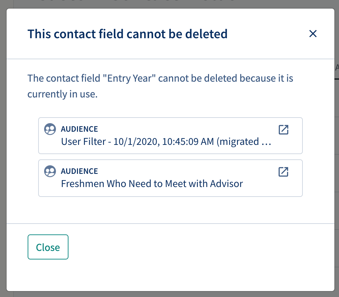Viewport: 339px width, 297px height.
Task: Open Freshmen audience external link icon
Action: (x=283, y=172)
